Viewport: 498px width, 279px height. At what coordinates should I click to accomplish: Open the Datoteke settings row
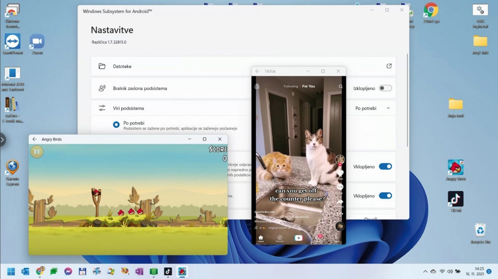click(243, 66)
